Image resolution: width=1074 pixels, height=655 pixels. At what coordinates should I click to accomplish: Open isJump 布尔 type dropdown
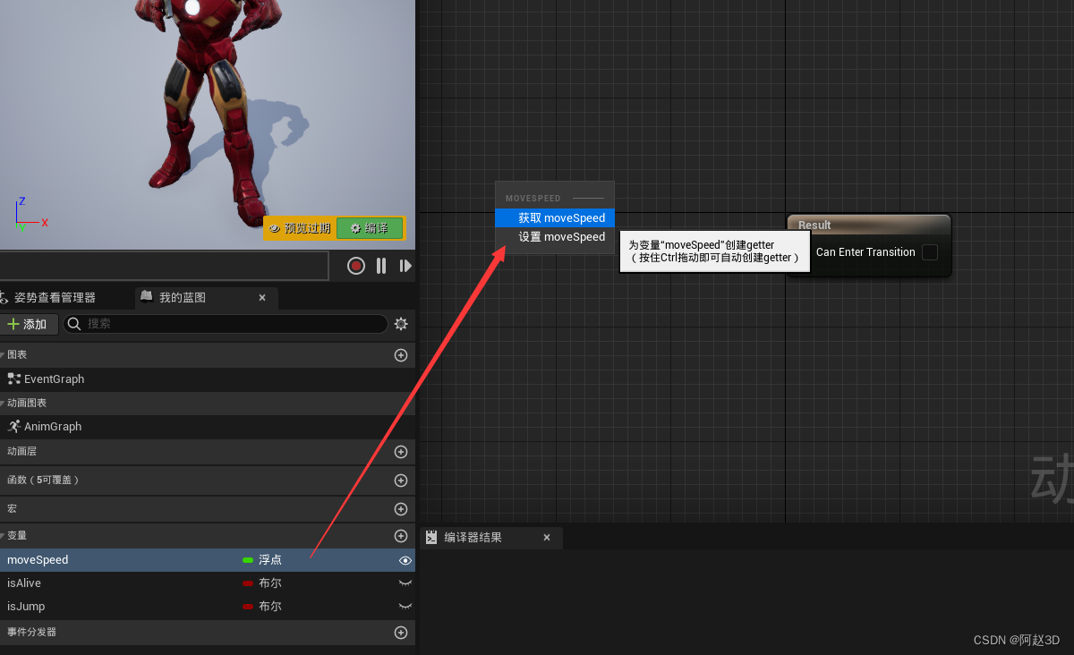262,607
